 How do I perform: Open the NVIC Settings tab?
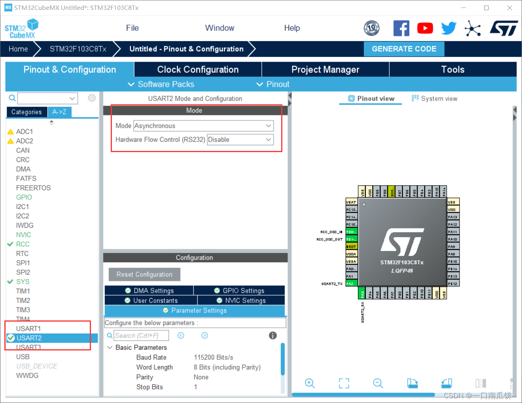coord(241,300)
